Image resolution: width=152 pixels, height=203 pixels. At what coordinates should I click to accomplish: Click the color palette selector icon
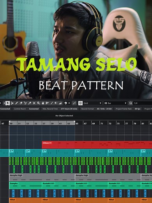click(66, 103)
